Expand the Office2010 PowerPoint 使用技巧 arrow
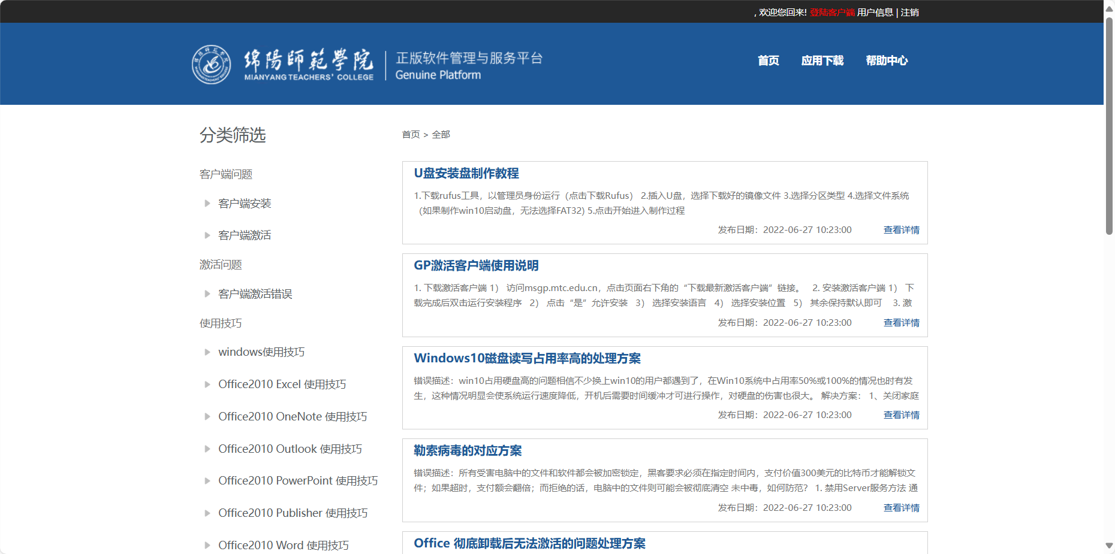Viewport: 1115px width, 554px height. click(x=207, y=481)
